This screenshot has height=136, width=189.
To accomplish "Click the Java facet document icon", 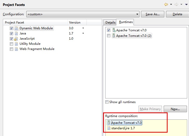I will pyautogui.click(x=16, y=33).
